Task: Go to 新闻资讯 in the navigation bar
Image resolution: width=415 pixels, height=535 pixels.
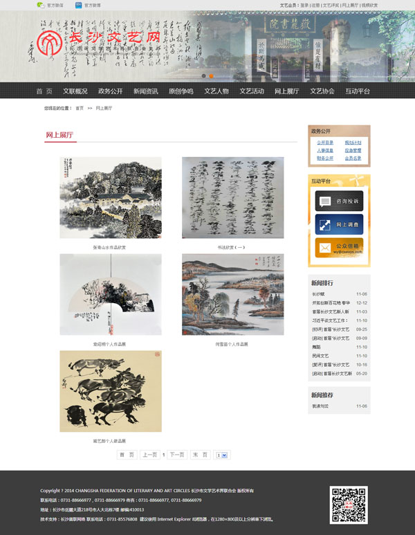Action: click(145, 91)
